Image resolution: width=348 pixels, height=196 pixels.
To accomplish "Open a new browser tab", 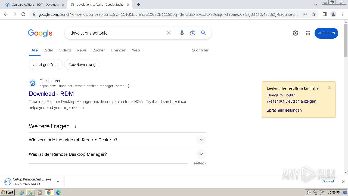I will (x=138, y=5).
